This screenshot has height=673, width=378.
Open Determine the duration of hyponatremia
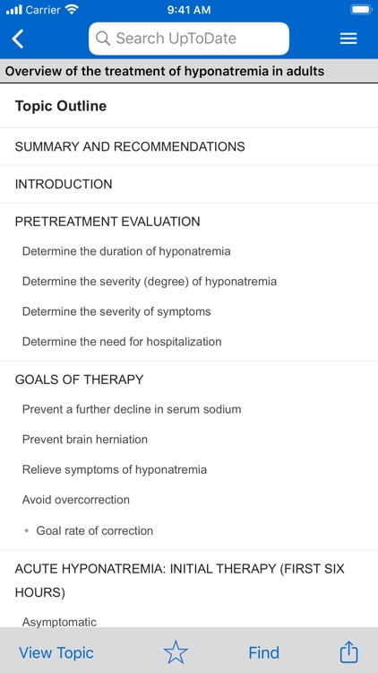(x=126, y=251)
